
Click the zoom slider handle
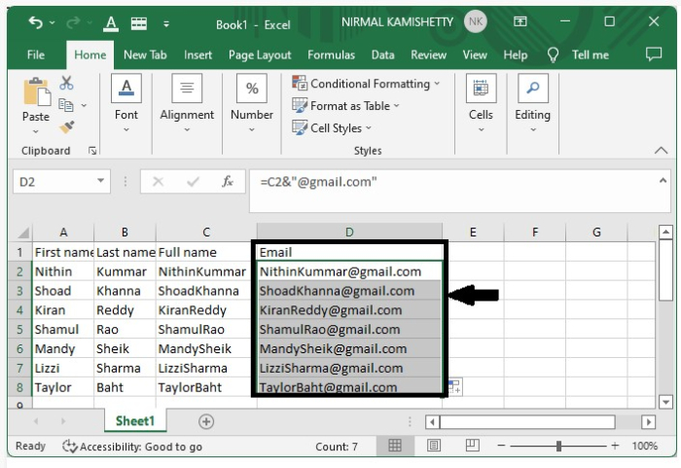click(559, 446)
